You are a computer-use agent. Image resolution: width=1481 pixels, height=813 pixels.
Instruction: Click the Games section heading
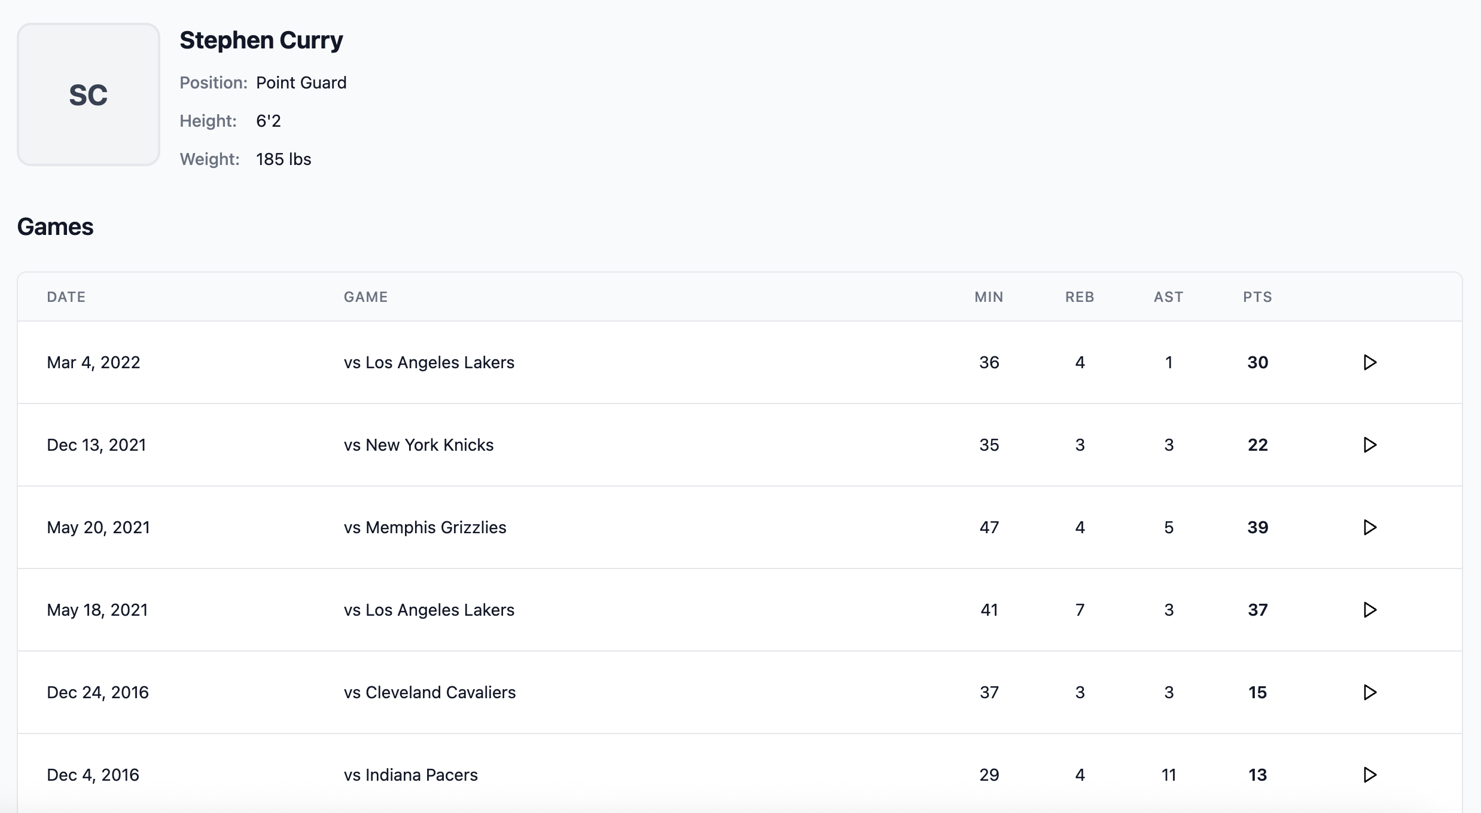(x=55, y=227)
